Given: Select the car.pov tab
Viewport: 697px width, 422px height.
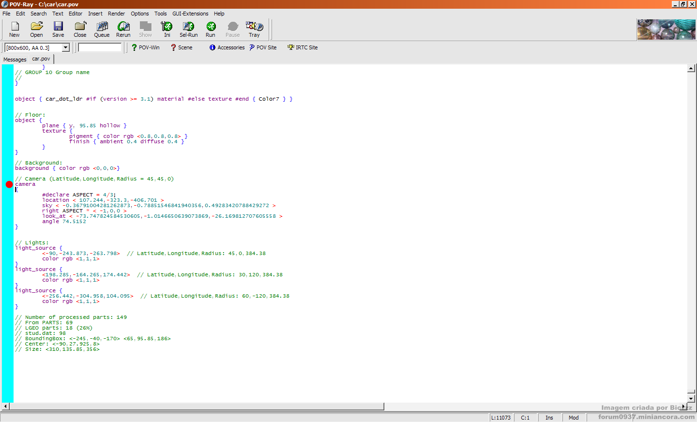Looking at the screenshot, I should tap(41, 59).
